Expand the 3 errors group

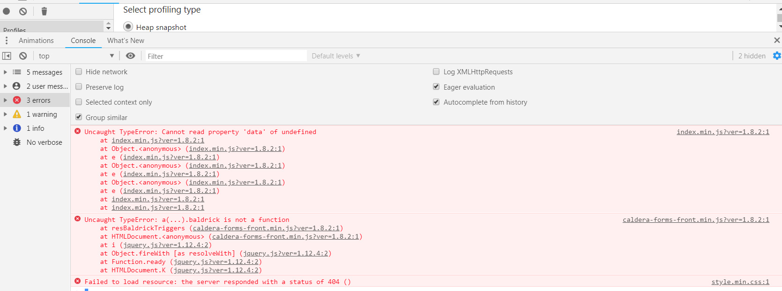(5, 100)
